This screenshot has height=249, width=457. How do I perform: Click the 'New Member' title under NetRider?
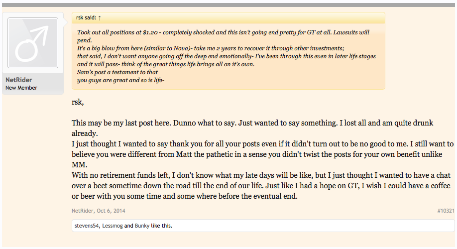[21, 88]
